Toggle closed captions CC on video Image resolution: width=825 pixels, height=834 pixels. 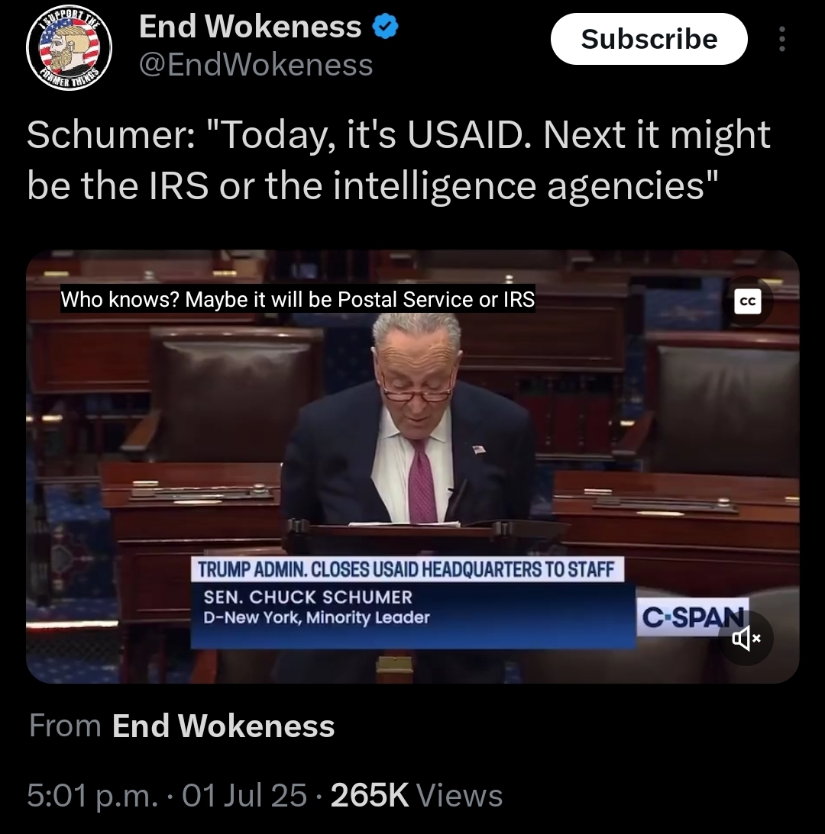coord(747,301)
